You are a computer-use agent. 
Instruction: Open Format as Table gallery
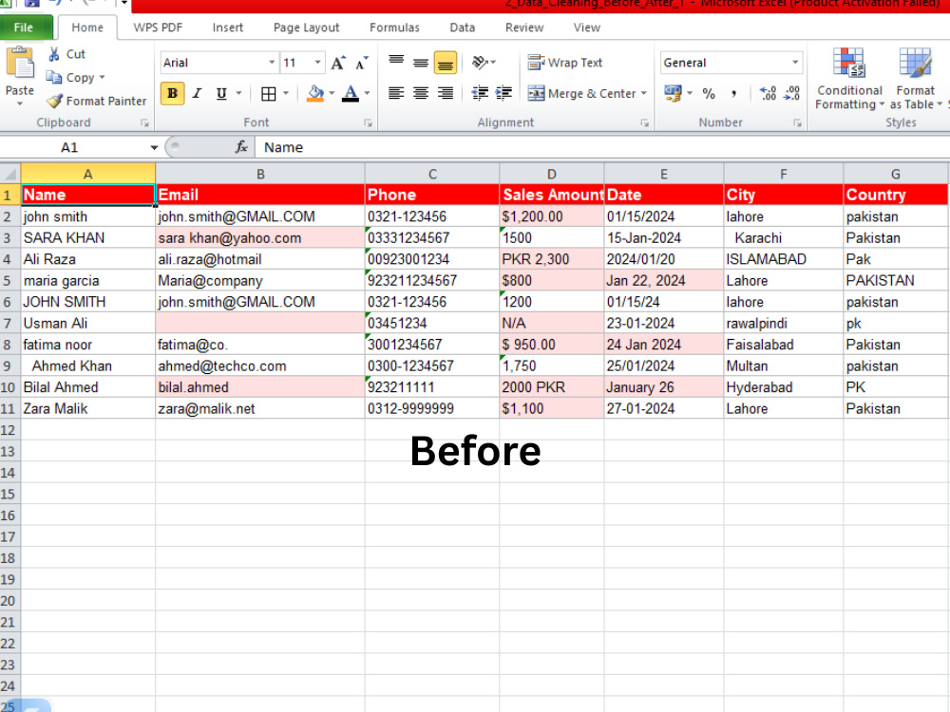(916, 79)
